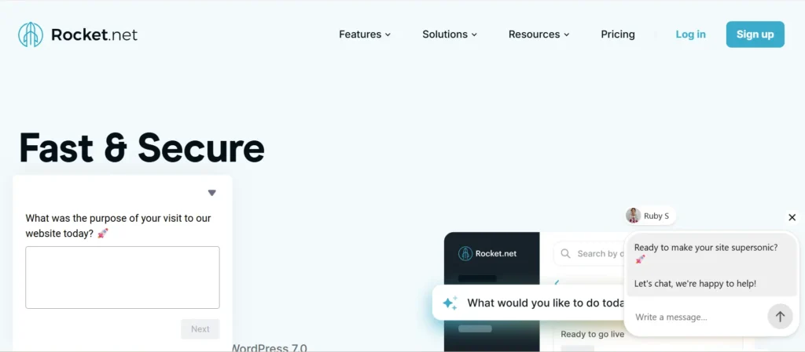
Task: Click the Rocket.net wordmark text in header
Action: (94, 34)
